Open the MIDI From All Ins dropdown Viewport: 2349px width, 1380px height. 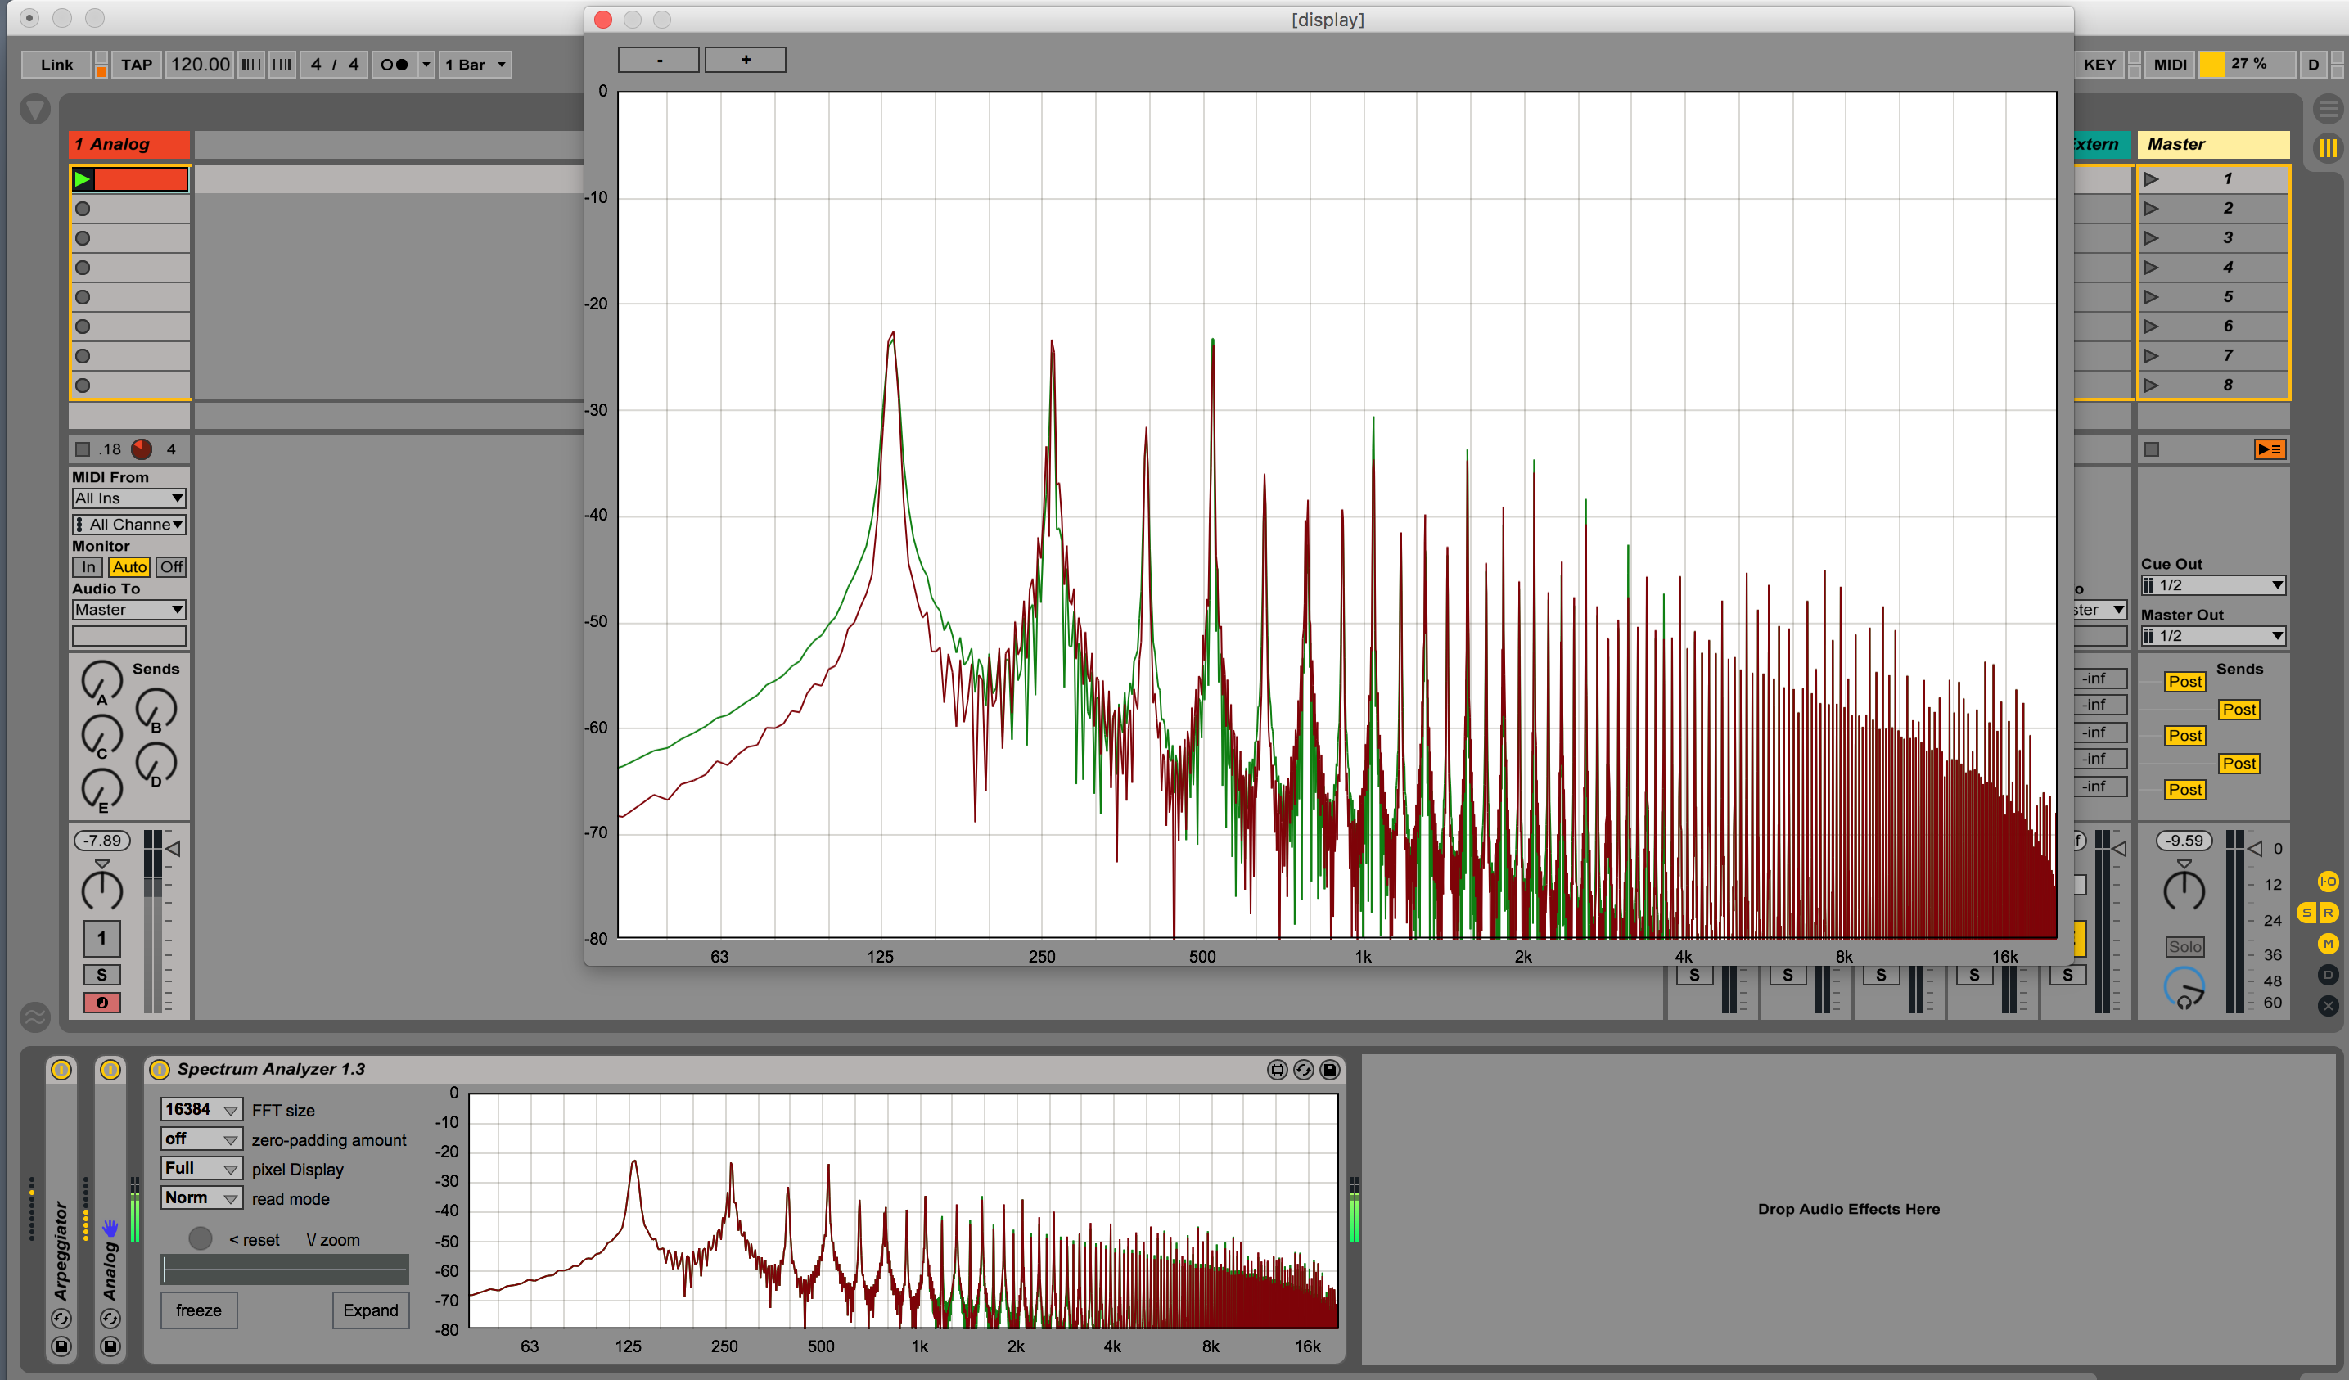[x=128, y=498]
